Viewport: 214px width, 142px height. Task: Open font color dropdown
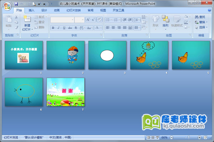point(98,28)
